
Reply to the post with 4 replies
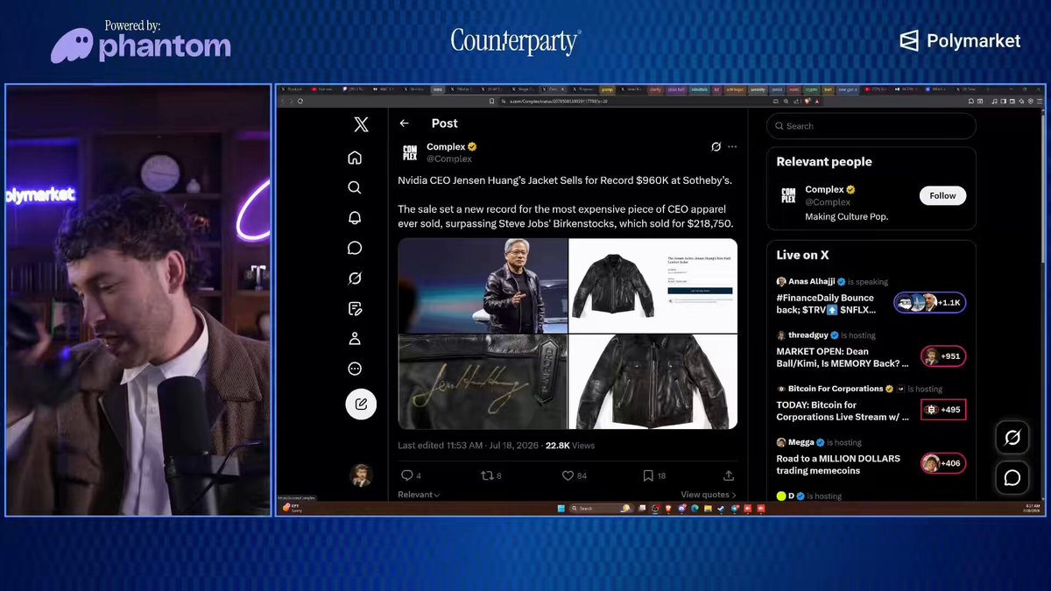[x=411, y=475]
